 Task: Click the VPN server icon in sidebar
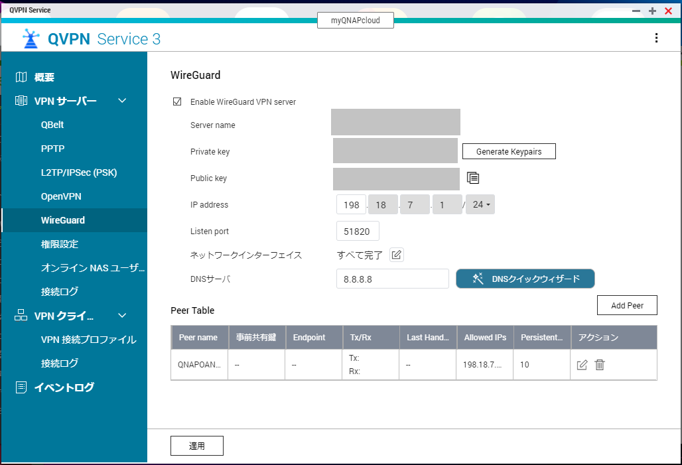click(21, 101)
